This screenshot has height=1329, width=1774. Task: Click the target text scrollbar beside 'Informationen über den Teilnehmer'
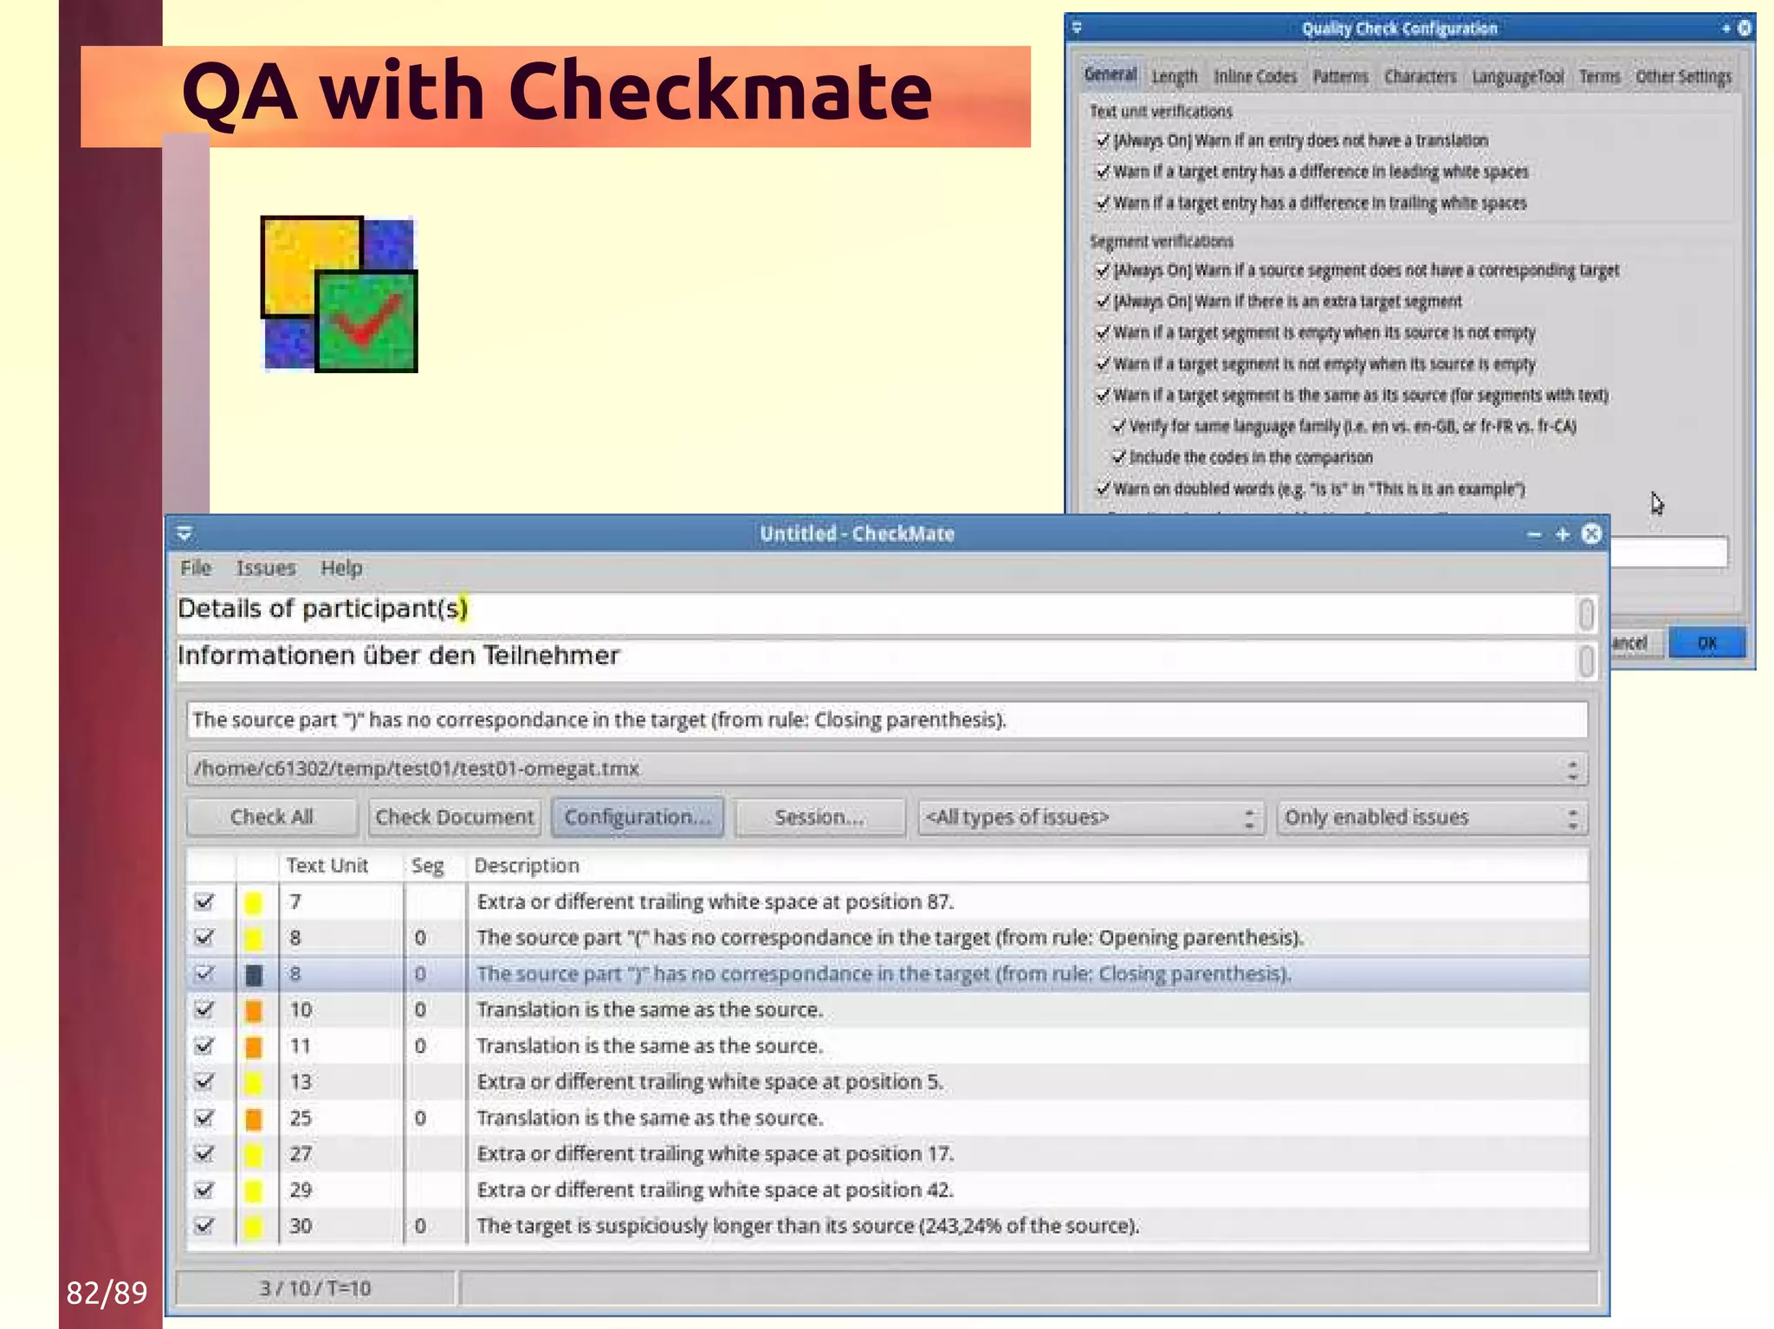click(1586, 661)
